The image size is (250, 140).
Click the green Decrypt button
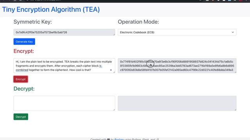point(21,117)
